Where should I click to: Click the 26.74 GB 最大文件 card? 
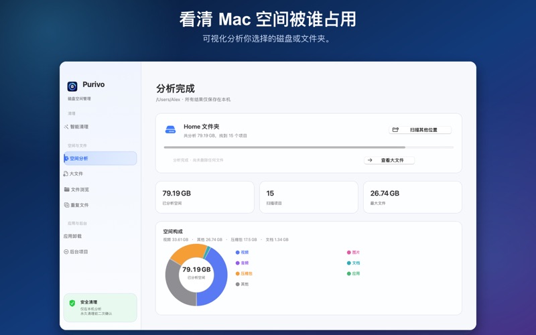point(413,197)
